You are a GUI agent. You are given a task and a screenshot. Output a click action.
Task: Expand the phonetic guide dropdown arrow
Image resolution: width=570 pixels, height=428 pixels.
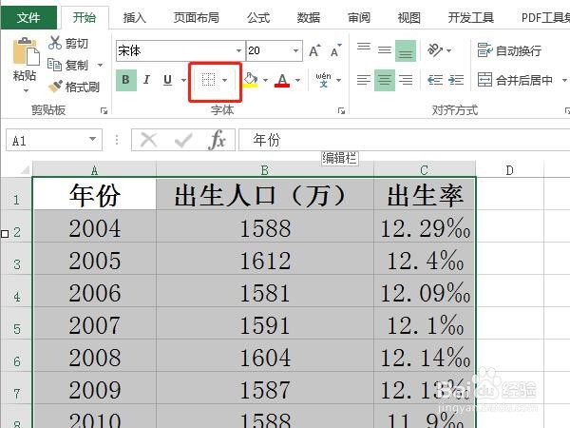[x=338, y=80]
